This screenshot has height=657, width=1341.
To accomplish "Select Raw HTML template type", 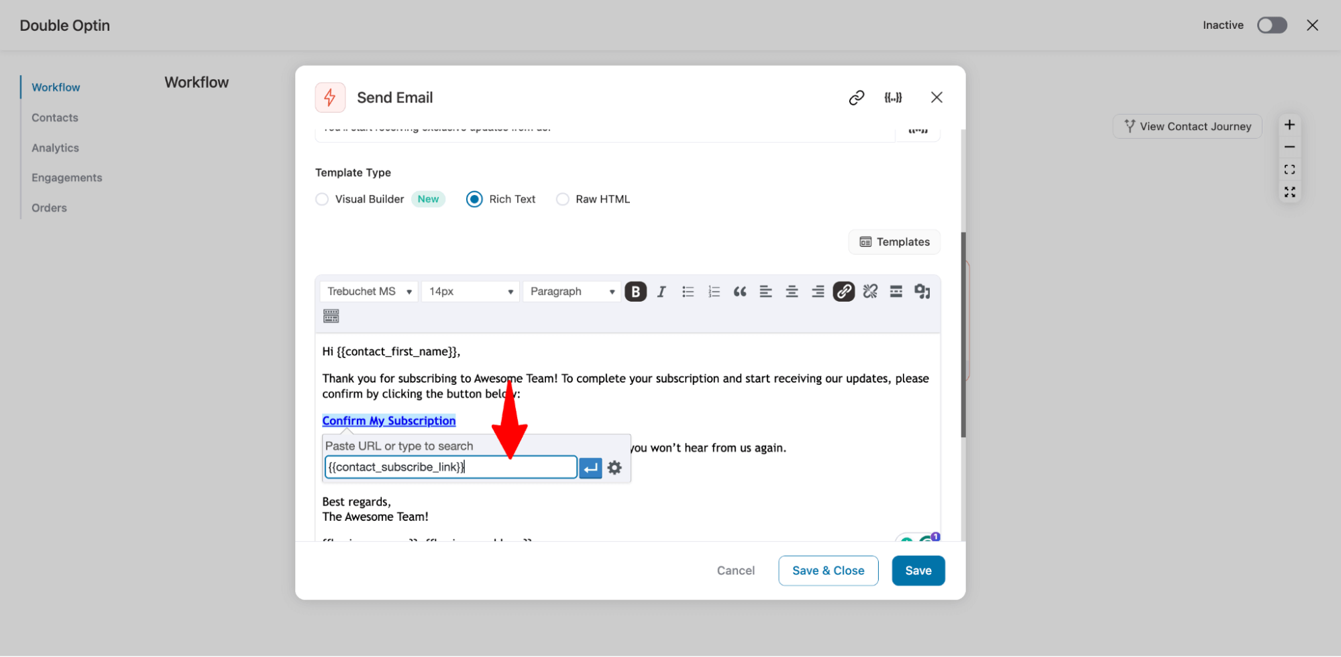I will click(x=563, y=200).
